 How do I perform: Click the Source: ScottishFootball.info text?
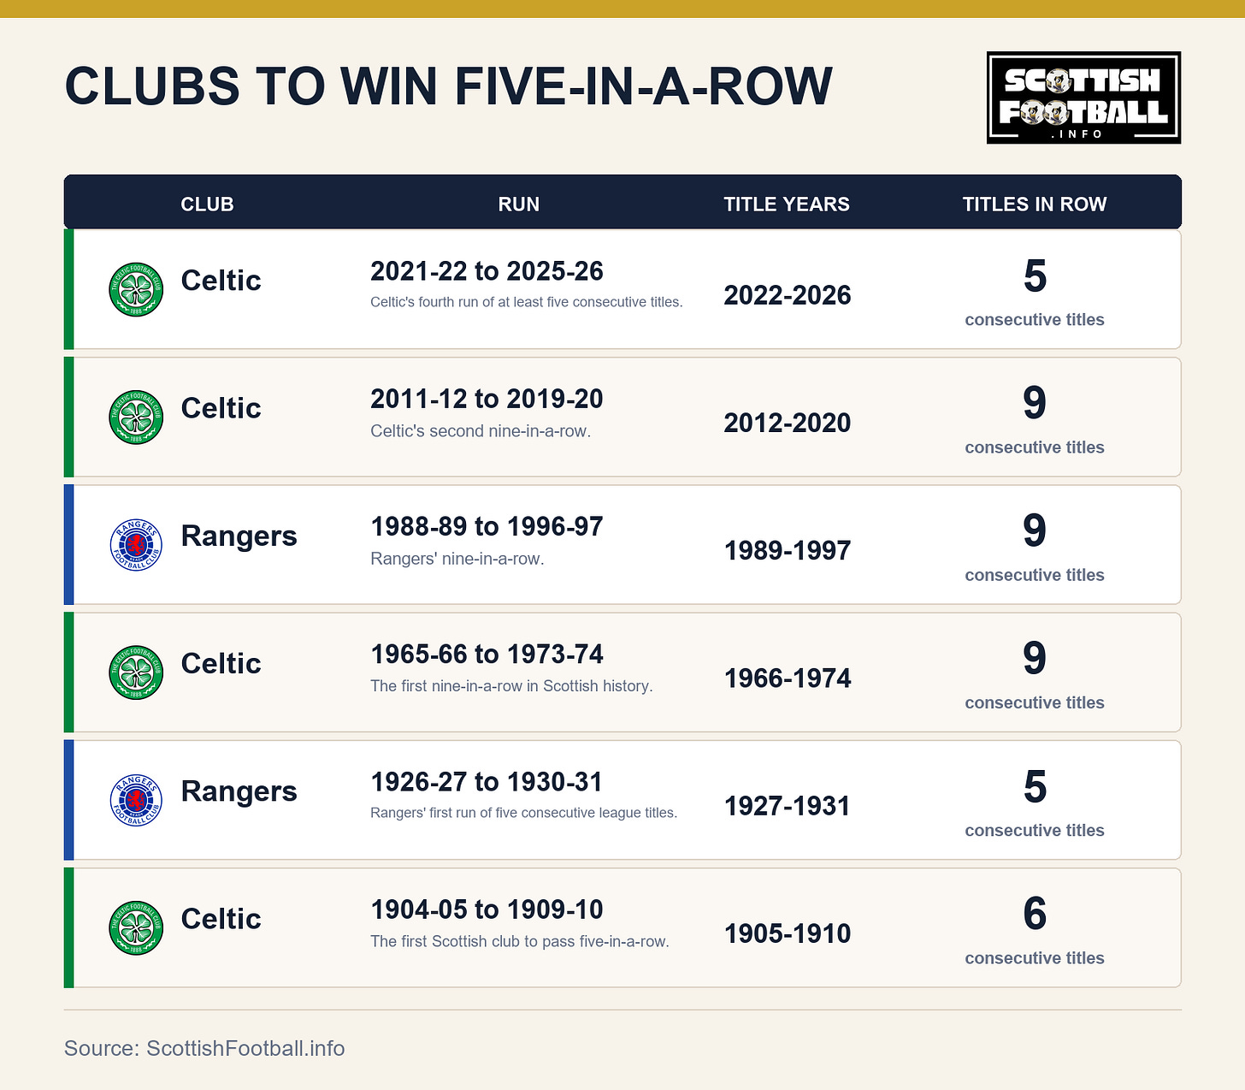coord(204,1048)
